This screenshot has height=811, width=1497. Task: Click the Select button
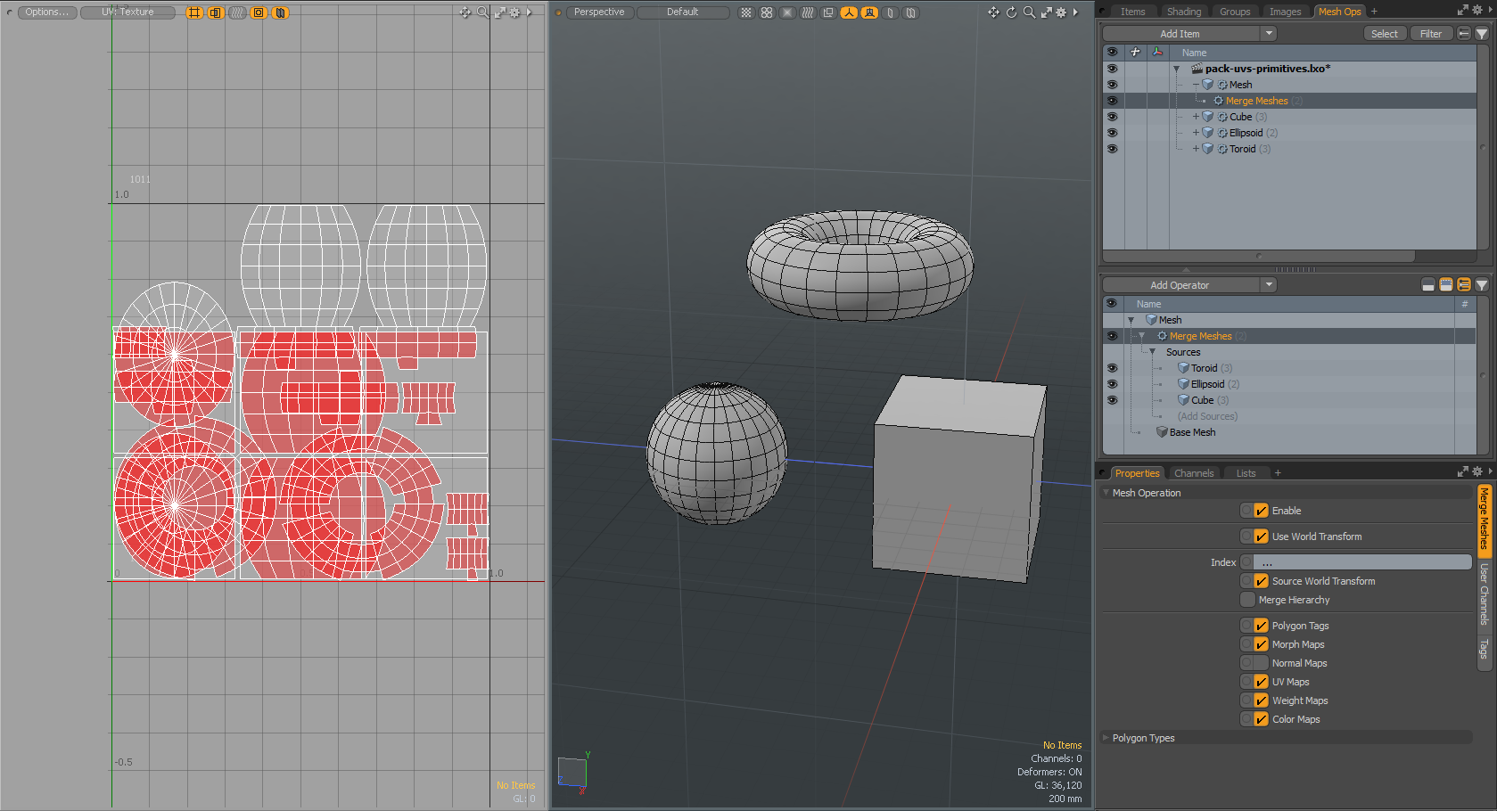tap(1384, 34)
